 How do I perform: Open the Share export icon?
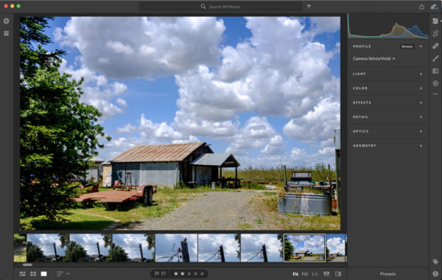pyautogui.click(x=421, y=7)
